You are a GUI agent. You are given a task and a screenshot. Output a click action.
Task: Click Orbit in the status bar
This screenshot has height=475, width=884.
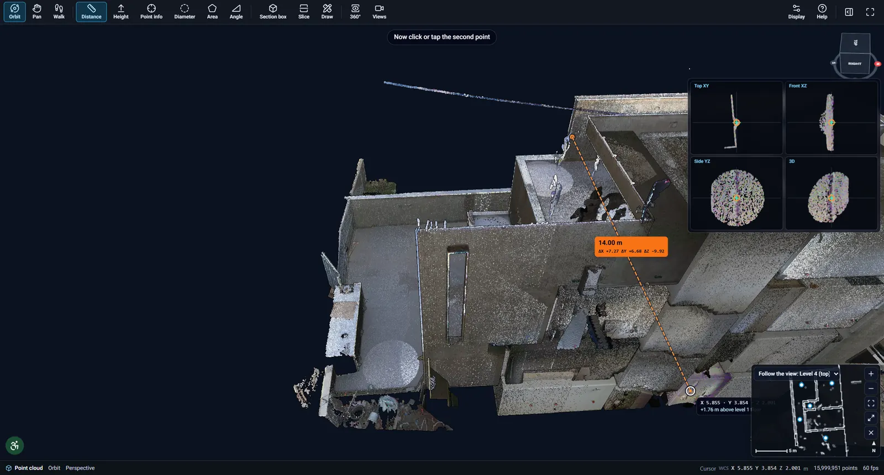pyautogui.click(x=54, y=468)
